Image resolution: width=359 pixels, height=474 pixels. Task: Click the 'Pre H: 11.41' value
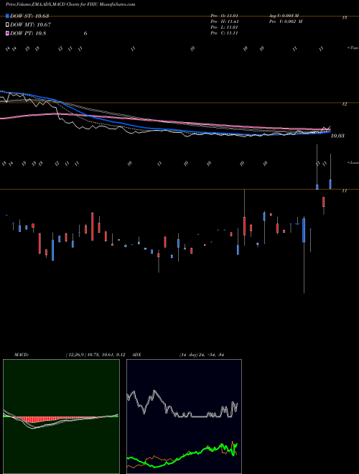[225, 22]
